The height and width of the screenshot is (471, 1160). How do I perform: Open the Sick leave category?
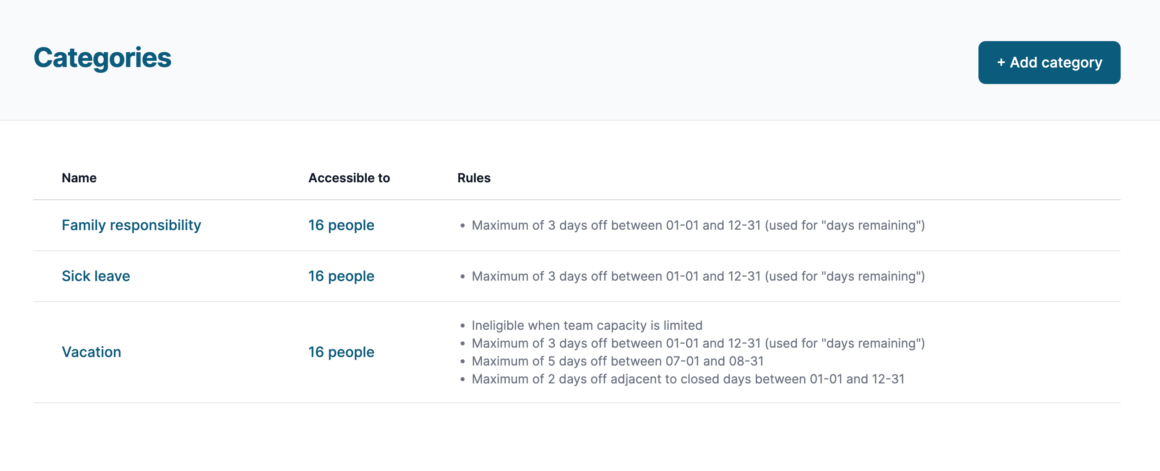(x=96, y=276)
